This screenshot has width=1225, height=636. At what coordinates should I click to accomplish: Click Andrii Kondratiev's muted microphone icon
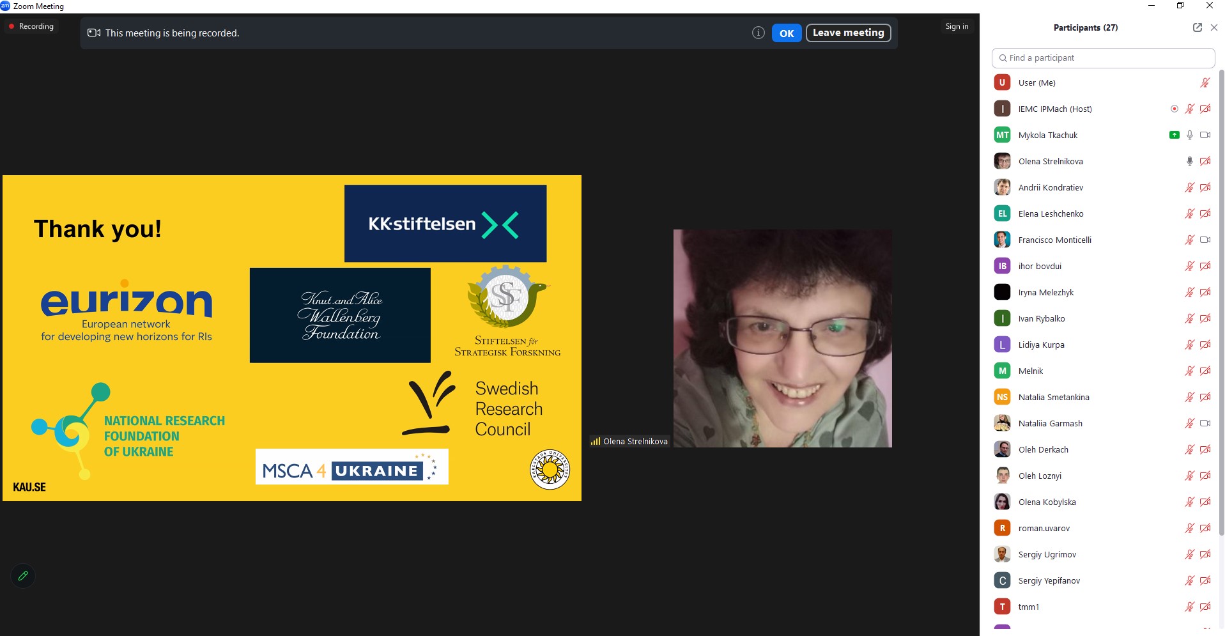[1189, 187]
